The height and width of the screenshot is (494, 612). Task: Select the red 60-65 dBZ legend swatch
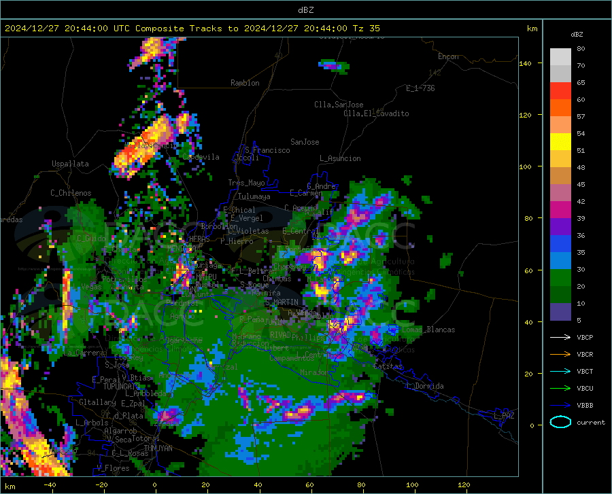tap(560, 91)
